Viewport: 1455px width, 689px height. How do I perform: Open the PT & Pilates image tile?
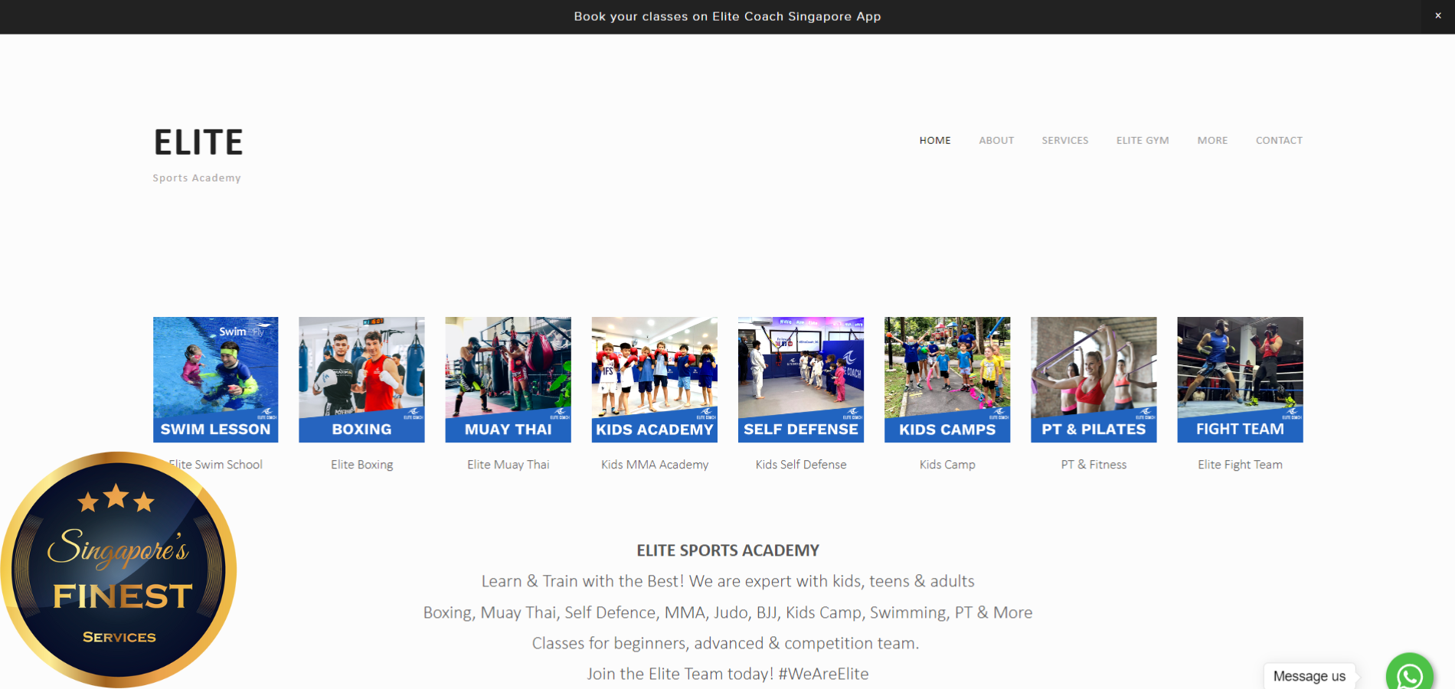coord(1093,379)
